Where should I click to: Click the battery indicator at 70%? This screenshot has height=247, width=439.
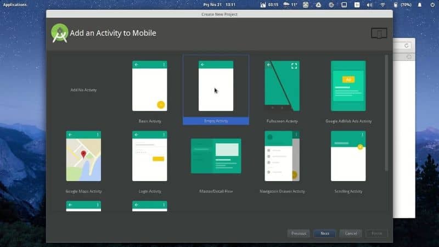402,5
